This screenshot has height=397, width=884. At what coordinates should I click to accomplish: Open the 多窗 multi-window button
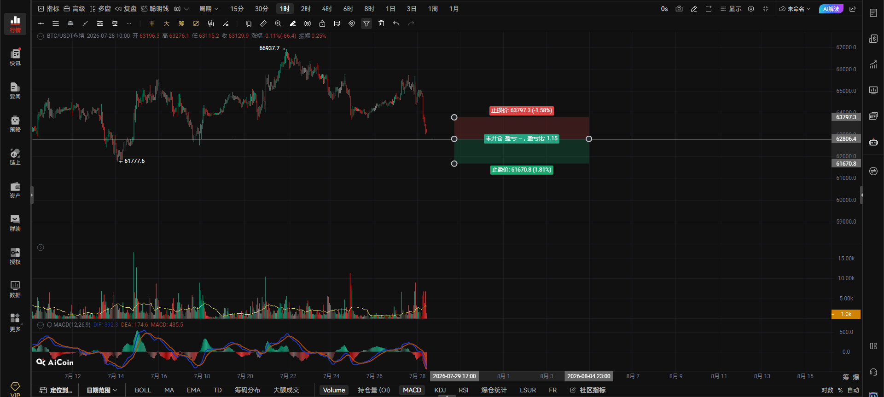point(100,9)
